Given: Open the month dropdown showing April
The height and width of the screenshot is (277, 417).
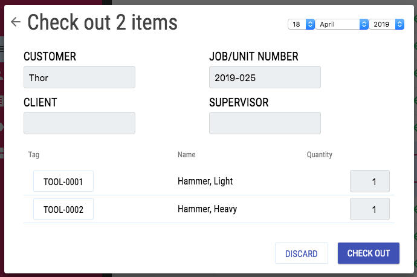Looking at the screenshot, I should pyautogui.click(x=342, y=24).
